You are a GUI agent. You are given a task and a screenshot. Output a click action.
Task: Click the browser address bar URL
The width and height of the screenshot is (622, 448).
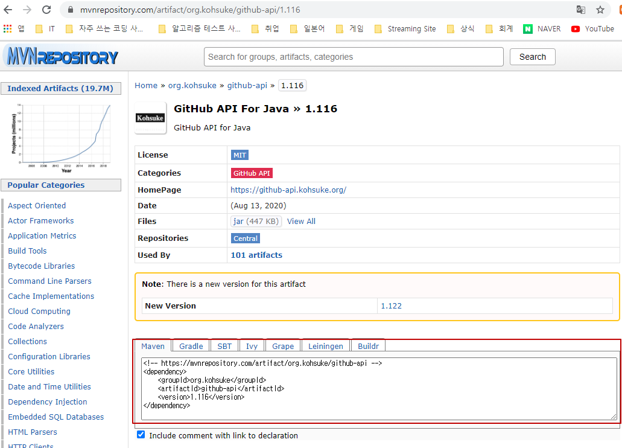point(190,10)
